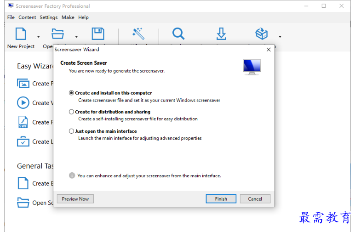Click the picture slideshow icon in Easy Wizard

[23, 83]
